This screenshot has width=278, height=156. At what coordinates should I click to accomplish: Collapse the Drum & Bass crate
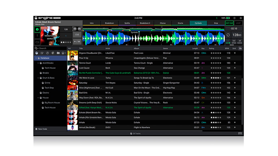coord(38,78)
